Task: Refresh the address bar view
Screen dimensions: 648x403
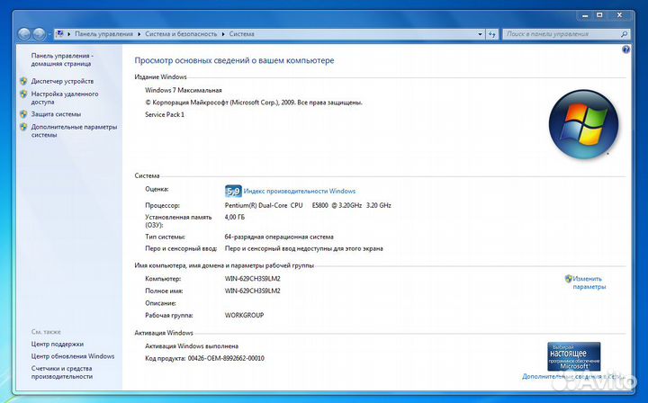Action: (491, 34)
